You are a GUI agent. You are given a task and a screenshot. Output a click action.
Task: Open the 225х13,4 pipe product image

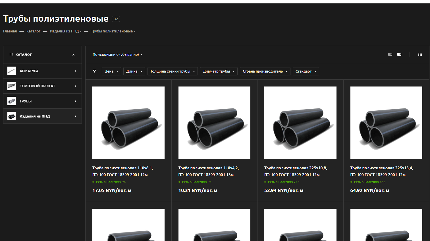click(386, 123)
